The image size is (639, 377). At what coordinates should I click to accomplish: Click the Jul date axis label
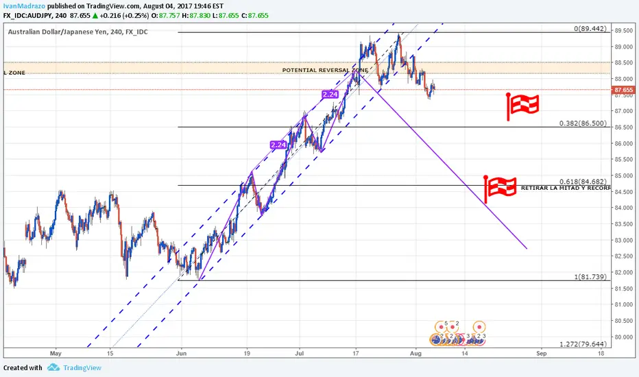[x=300, y=354]
